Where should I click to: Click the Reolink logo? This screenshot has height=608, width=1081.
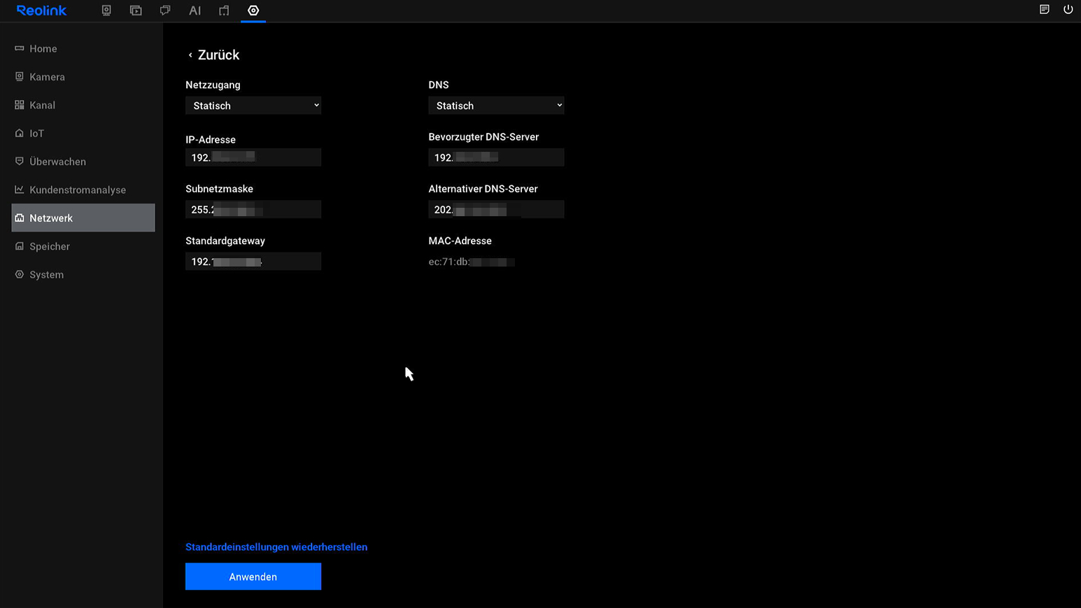[x=41, y=10]
